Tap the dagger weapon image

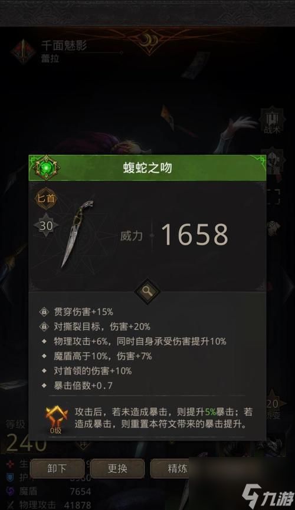[x=77, y=233]
